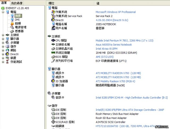Viewport: 170px width, 129px height.
Task: Expand the 顯示器 tree node
Action: coord(3,39)
